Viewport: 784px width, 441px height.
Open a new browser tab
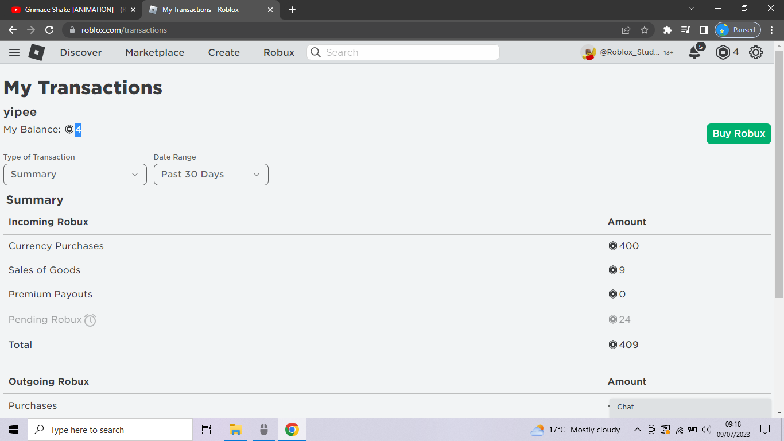pos(292,10)
